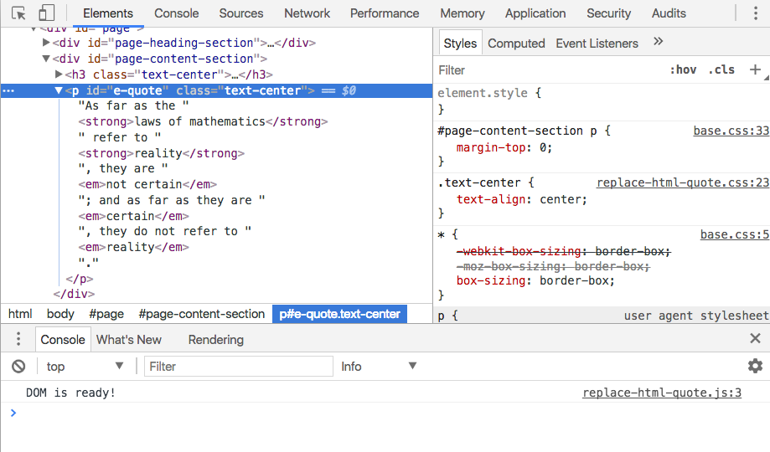The width and height of the screenshot is (770, 452).
Task: Click the element.style rule block
Action: click(601, 100)
